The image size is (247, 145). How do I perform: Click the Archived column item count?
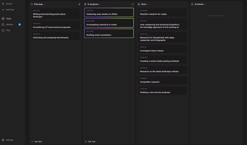[205, 4]
